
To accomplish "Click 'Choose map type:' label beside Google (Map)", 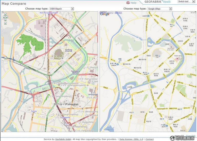I will pos(135,9).
